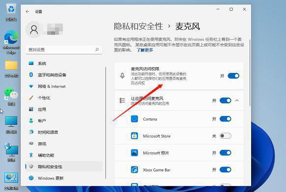Open Cortana app icon entry
This screenshot has height=192, width=286.
[x=135, y=119]
